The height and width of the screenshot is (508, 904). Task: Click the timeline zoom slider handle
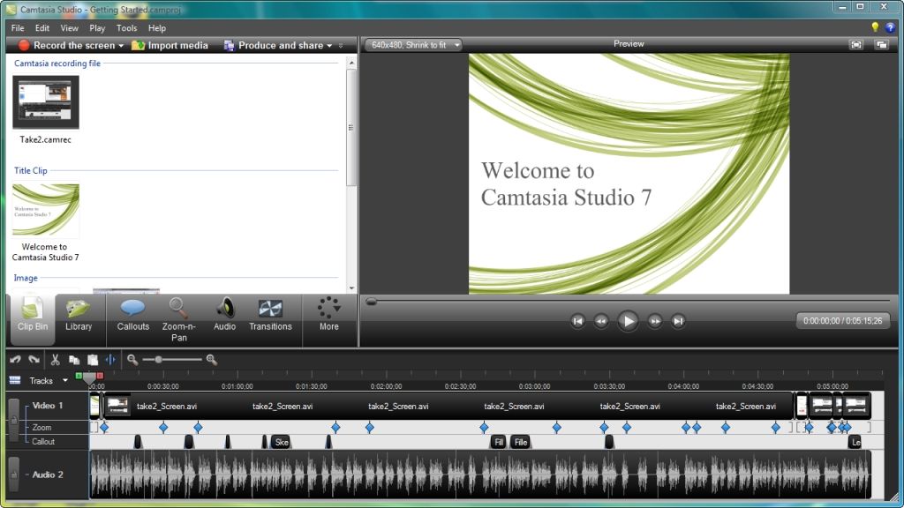pyautogui.click(x=158, y=360)
